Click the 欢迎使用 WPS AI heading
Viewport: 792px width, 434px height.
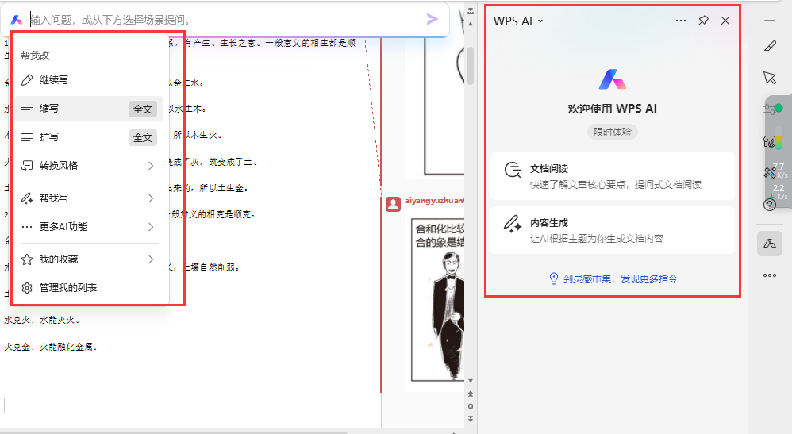tap(612, 109)
